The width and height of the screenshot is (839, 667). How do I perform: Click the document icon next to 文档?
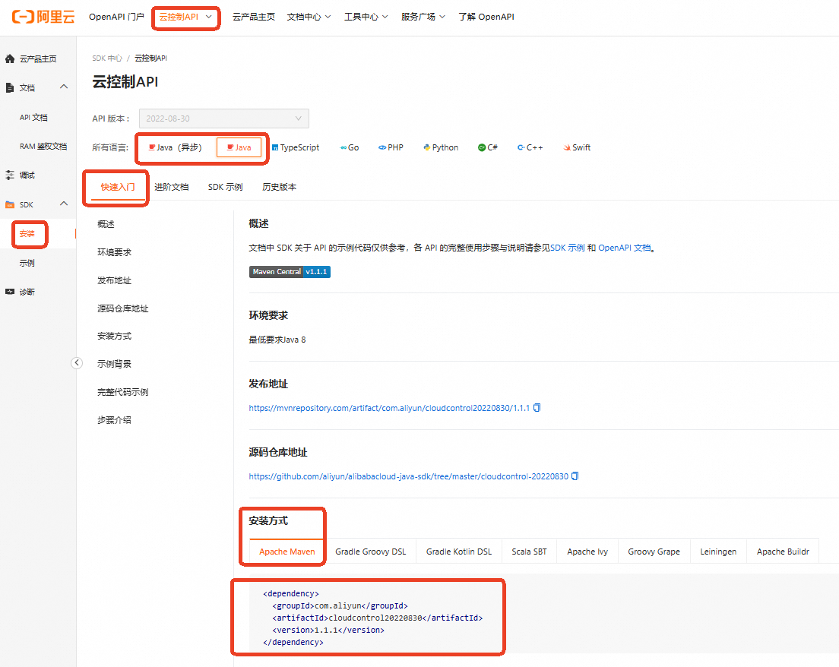click(10, 87)
